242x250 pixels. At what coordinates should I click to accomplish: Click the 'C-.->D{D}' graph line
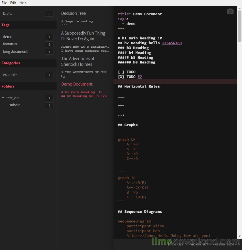[136, 197]
